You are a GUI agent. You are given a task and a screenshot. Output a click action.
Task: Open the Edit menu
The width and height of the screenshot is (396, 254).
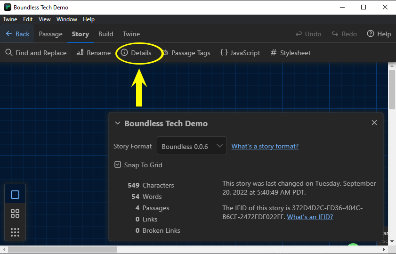(x=28, y=19)
